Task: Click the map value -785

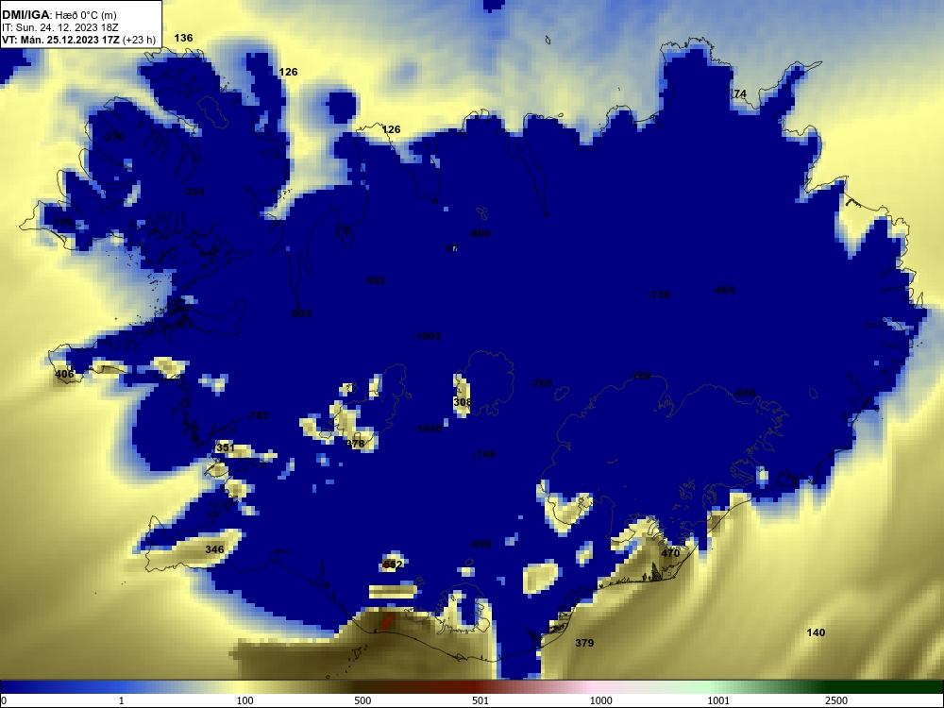Action: click(x=259, y=416)
